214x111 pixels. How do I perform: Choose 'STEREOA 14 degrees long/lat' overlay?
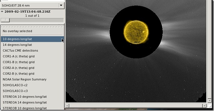tap(32, 102)
